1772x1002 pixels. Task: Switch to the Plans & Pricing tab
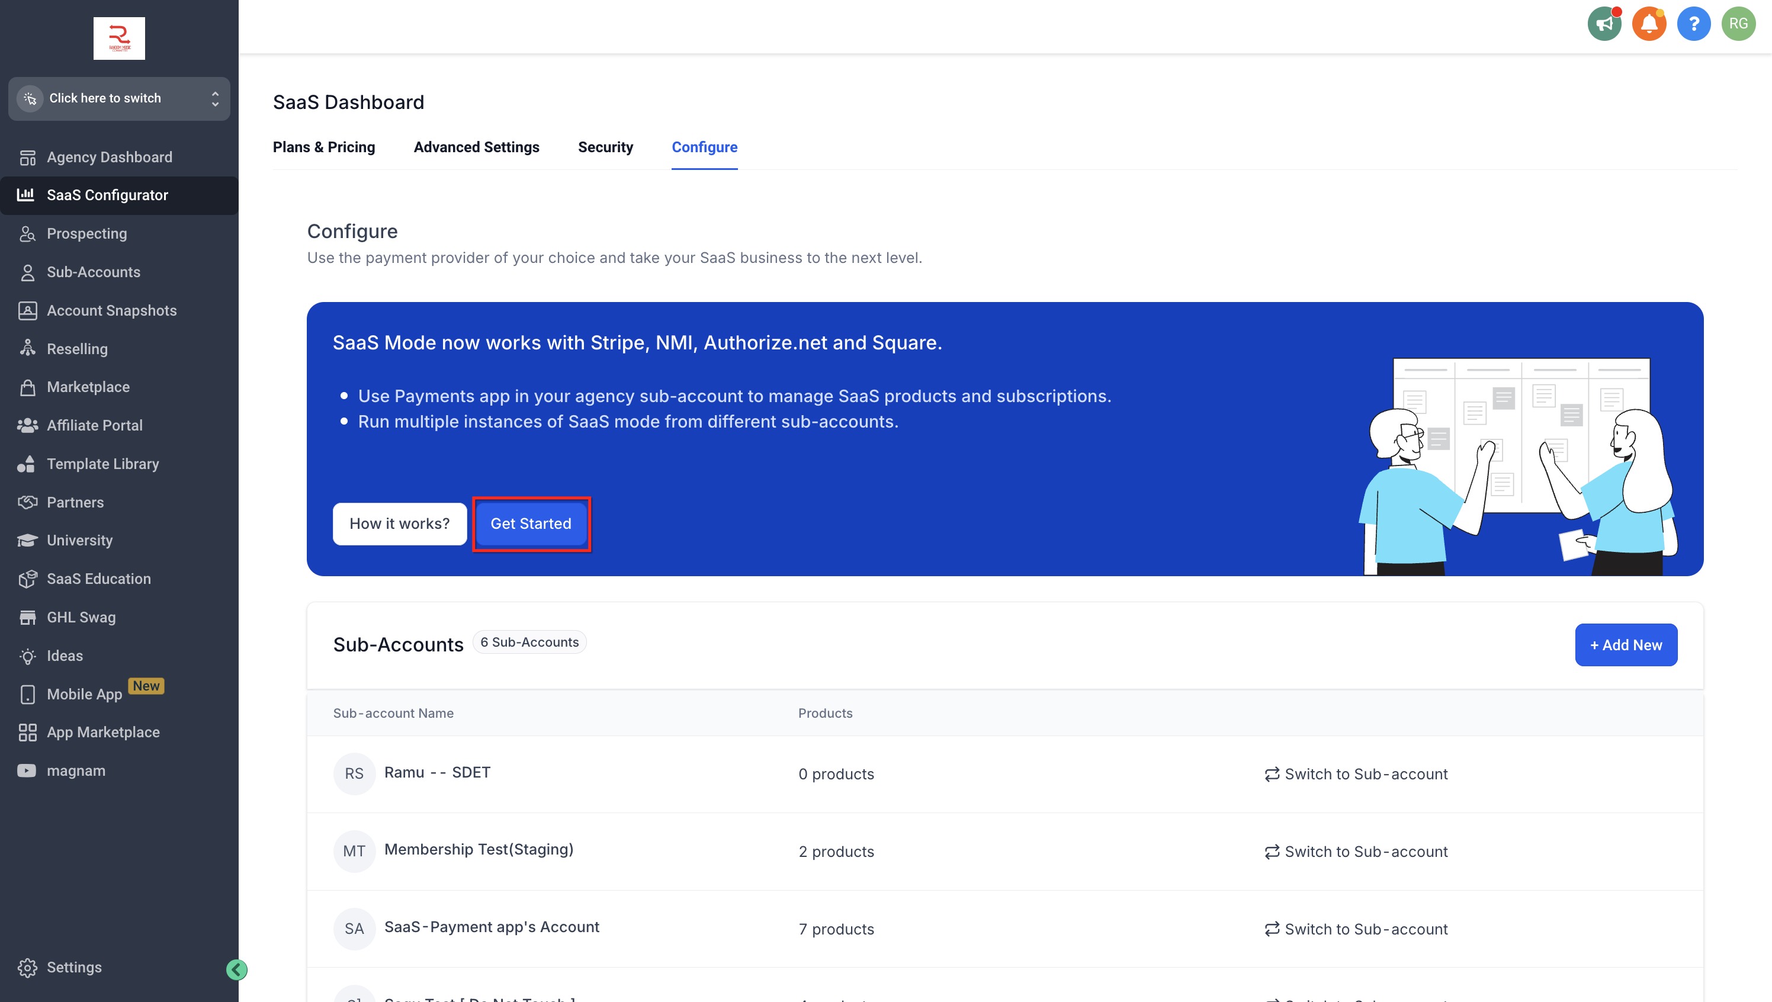coord(323,147)
